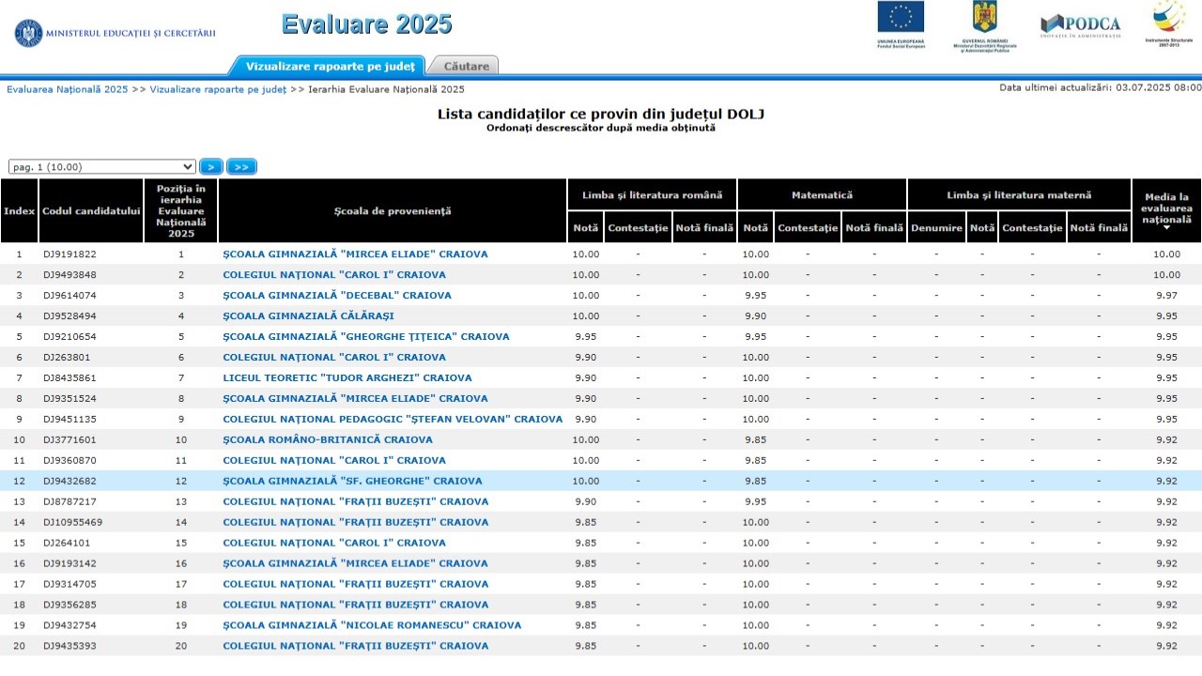This screenshot has width=1202, height=676.
Task: Open Liceul Teoretic "Tudor Arghezi" Craiova link
Action: tap(347, 377)
